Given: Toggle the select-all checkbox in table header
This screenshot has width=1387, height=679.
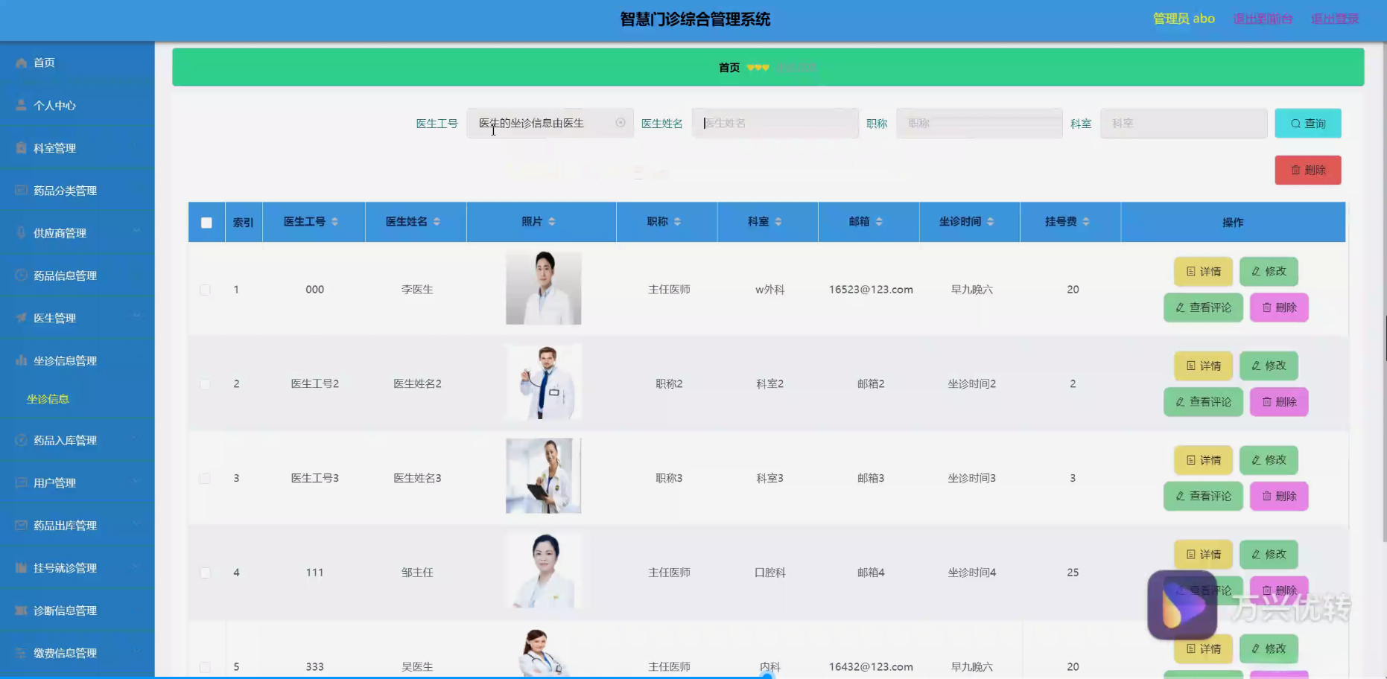Looking at the screenshot, I should point(206,223).
